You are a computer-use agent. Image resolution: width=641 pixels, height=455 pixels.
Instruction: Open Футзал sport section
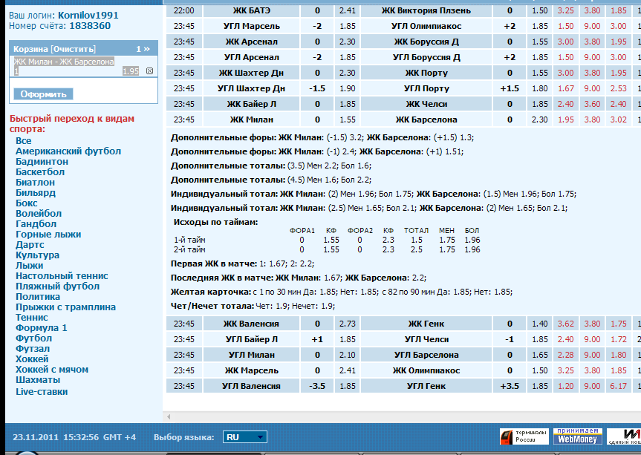pos(33,349)
